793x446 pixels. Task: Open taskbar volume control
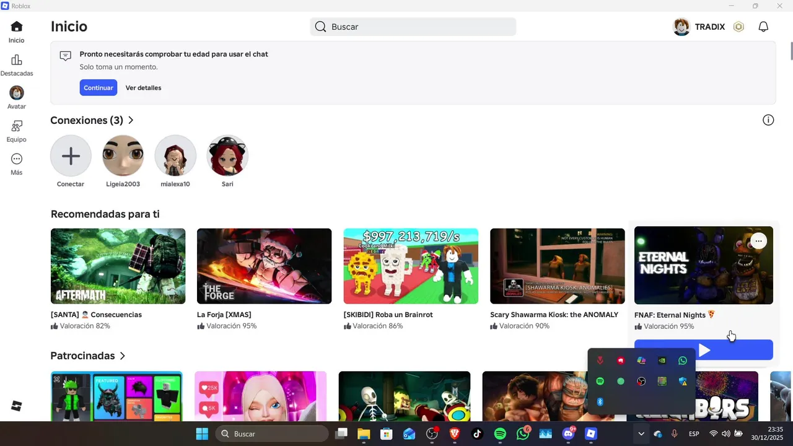click(725, 434)
